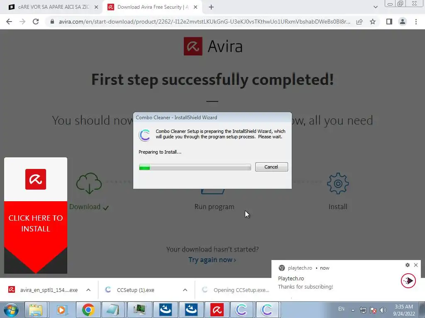Expand the tab search chevron
Screen dimensions: 425x318
pos(375,7)
